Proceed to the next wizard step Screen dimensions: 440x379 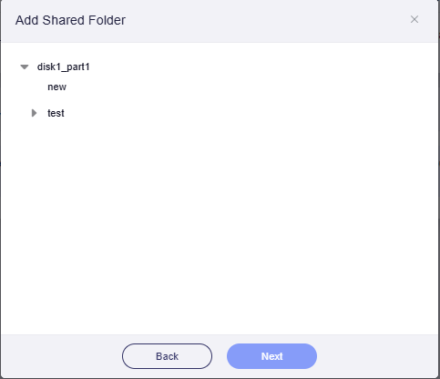pyautogui.click(x=271, y=356)
